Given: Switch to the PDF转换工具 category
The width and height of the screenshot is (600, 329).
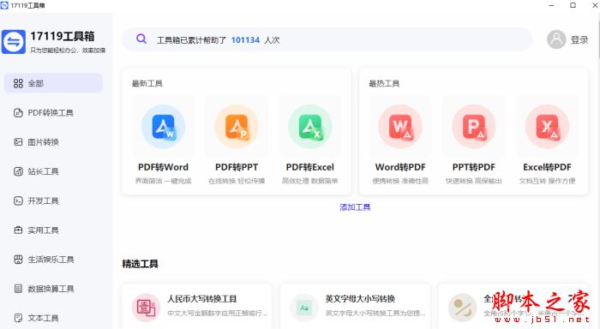Looking at the screenshot, I should click(x=53, y=112).
